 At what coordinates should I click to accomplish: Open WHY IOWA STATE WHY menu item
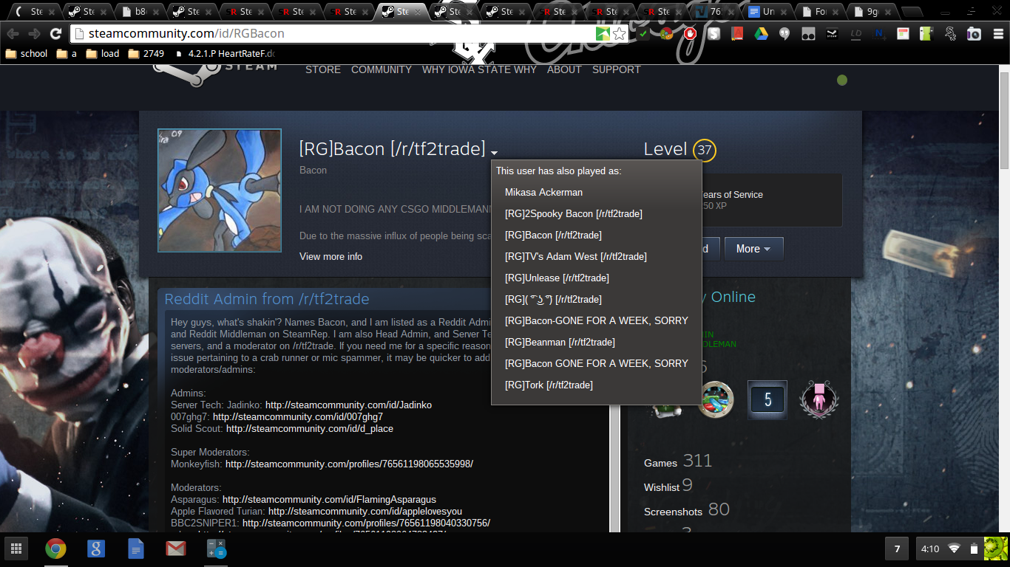[x=479, y=69]
